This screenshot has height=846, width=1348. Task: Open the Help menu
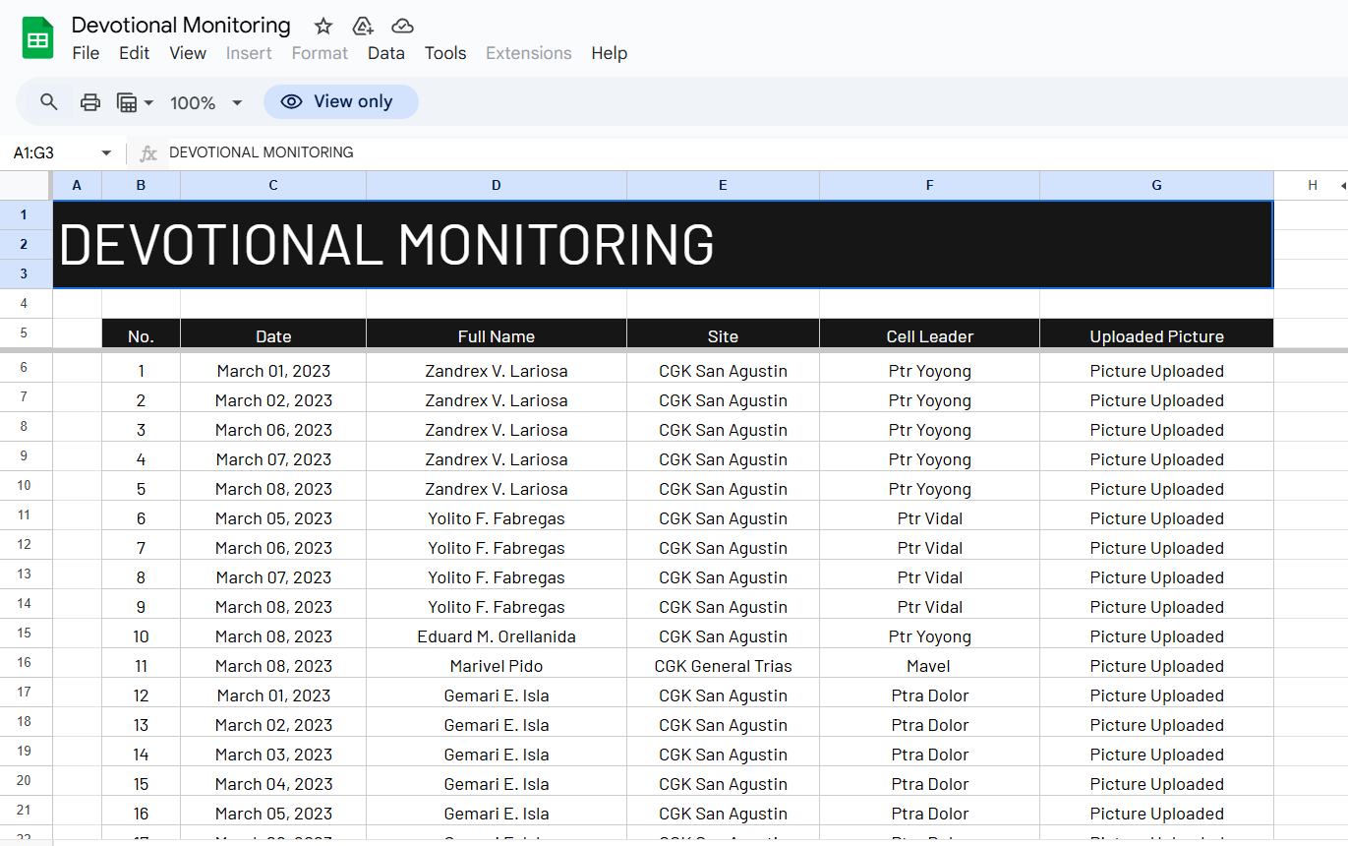coord(609,53)
